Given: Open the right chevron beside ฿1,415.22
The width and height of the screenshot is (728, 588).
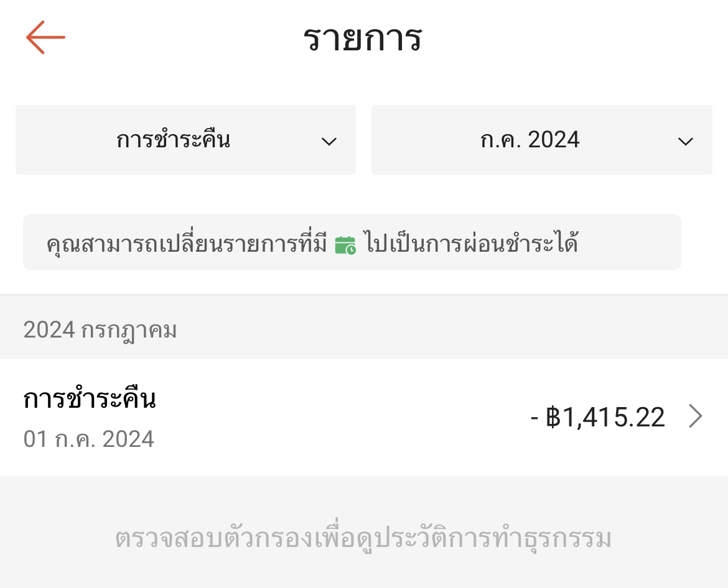Looking at the screenshot, I should point(695,416).
